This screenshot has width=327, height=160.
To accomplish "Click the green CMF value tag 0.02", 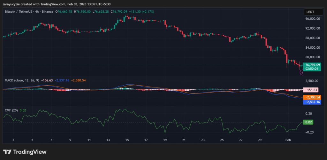I will tap(309, 122).
